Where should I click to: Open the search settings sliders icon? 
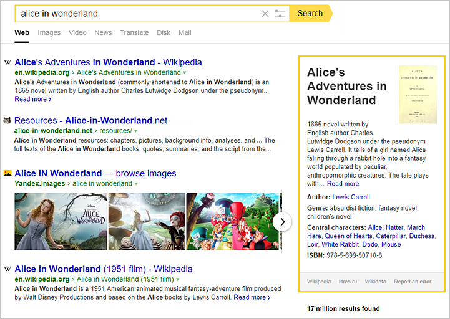[x=280, y=14]
